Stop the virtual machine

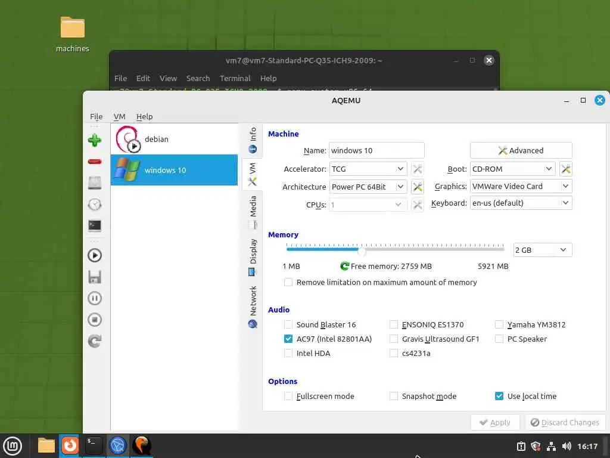(x=95, y=320)
